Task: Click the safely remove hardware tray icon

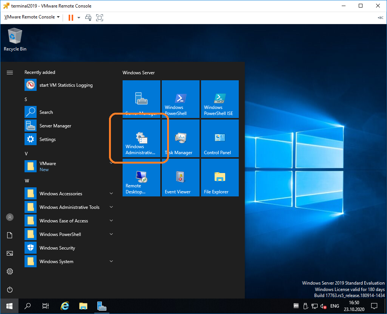Action: (x=306, y=306)
